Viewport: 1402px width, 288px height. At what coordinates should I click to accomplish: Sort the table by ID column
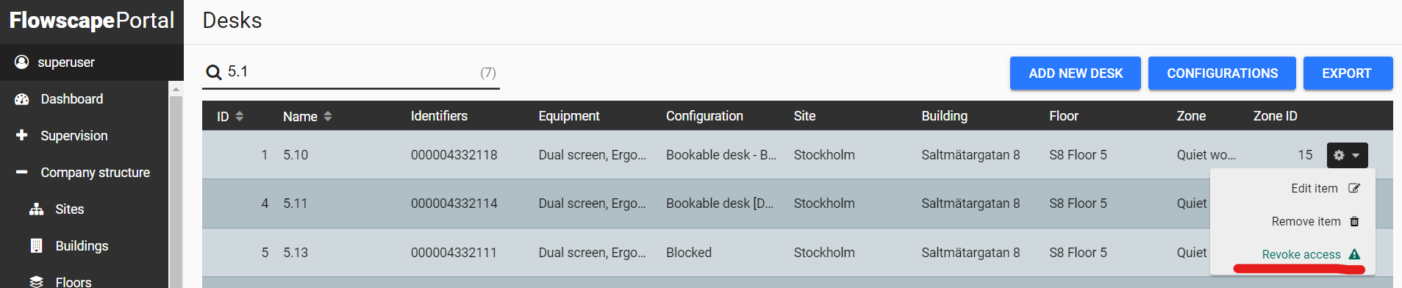(230, 116)
